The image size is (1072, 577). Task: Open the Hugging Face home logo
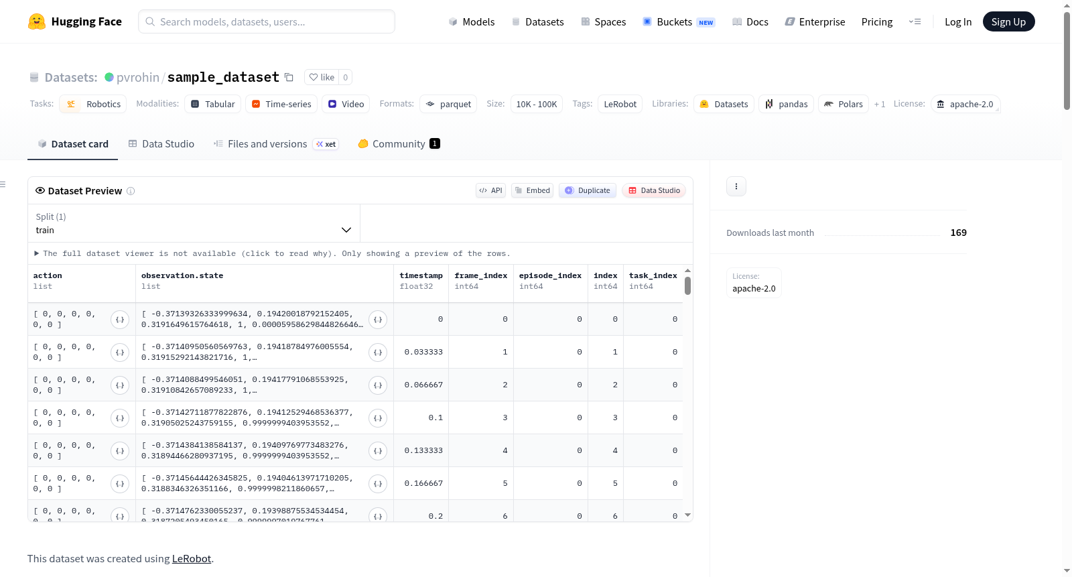pos(75,21)
